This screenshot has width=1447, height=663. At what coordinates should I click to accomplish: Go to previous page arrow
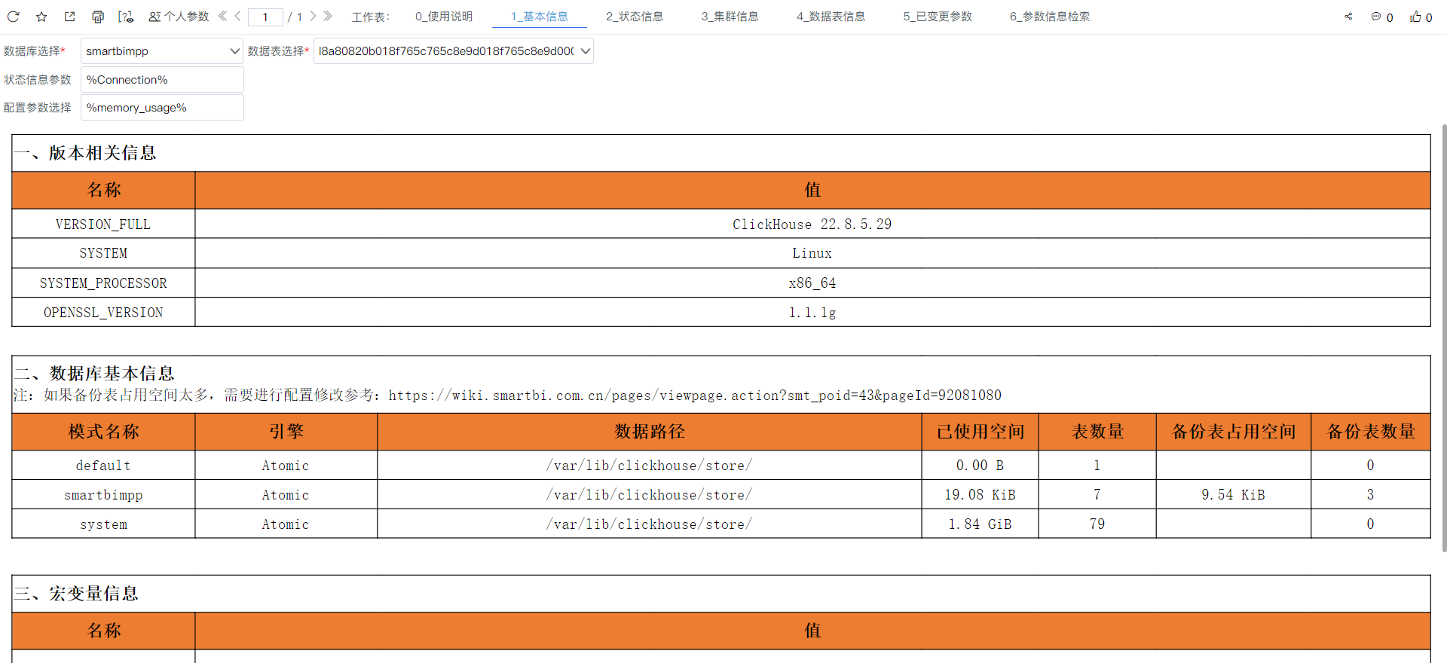point(237,16)
